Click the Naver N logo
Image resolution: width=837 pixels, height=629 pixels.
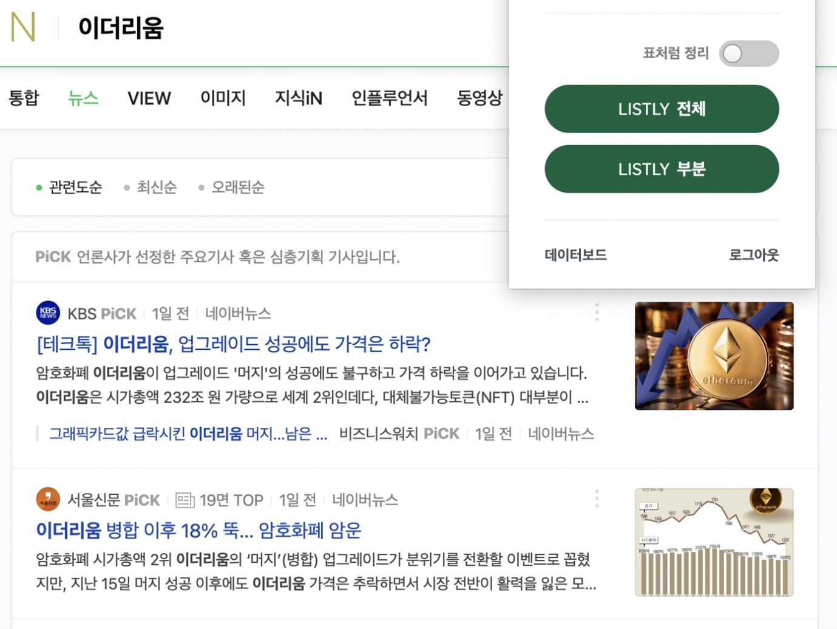coord(23,27)
